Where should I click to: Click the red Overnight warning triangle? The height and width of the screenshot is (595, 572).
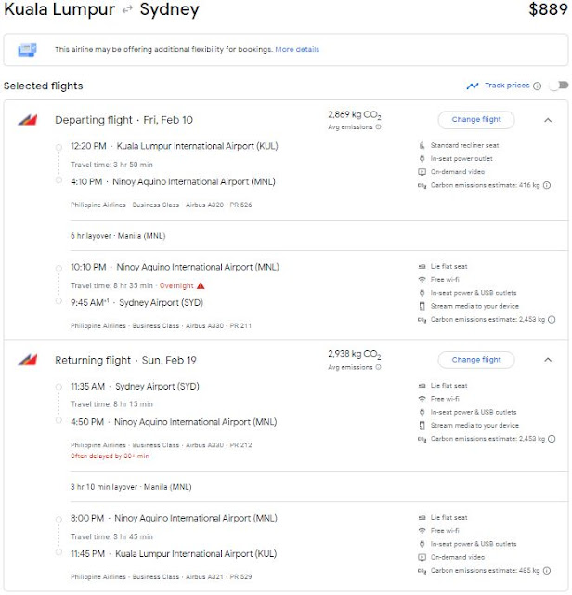click(x=201, y=285)
